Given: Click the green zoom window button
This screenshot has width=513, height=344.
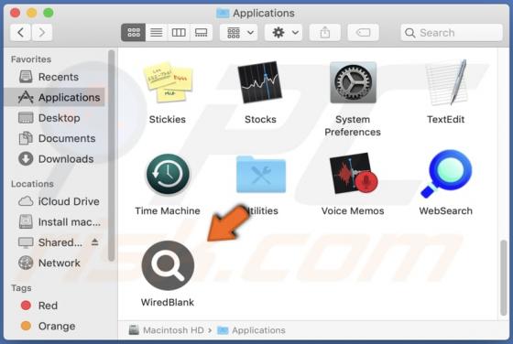Looking at the screenshot, I should pyautogui.click(x=49, y=13).
